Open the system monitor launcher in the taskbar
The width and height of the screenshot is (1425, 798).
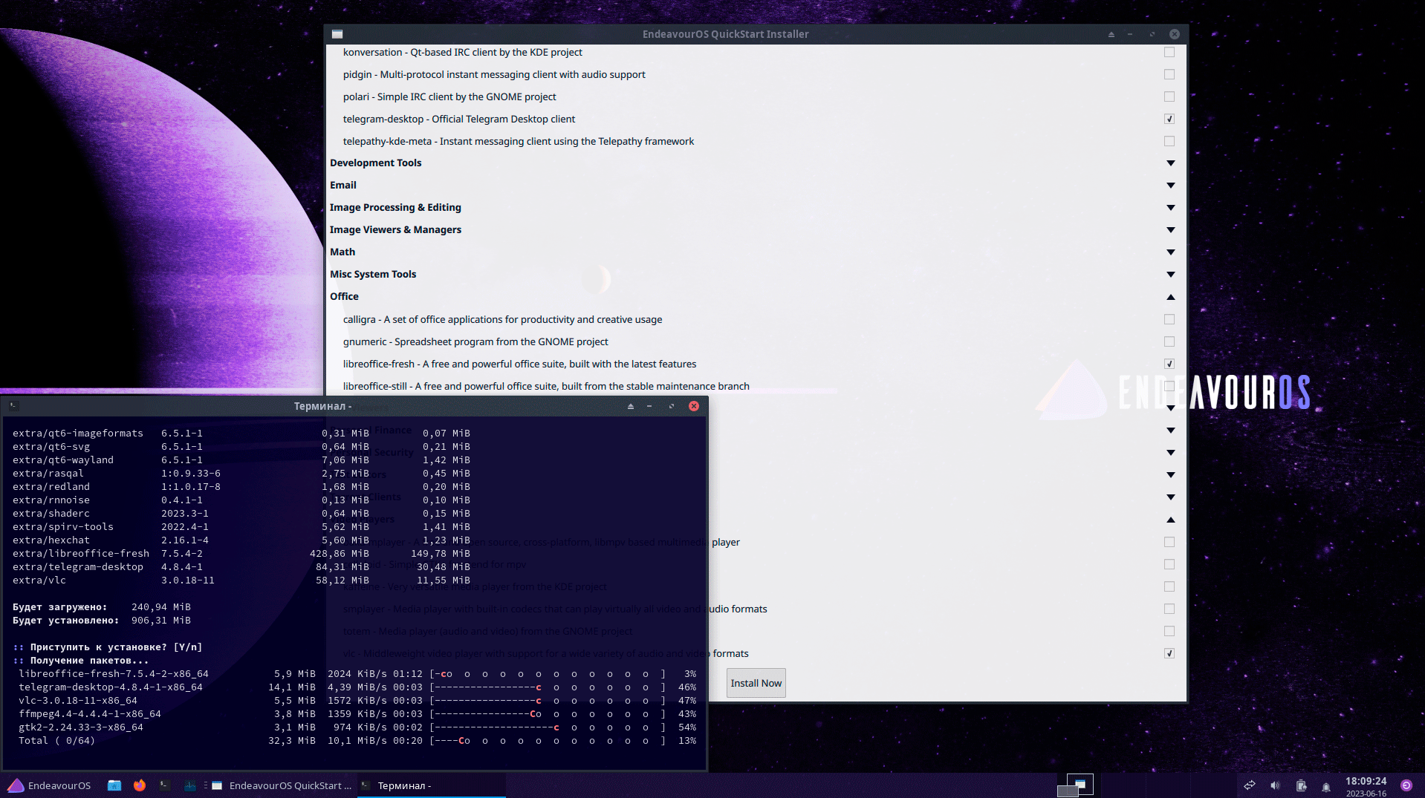(x=190, y=785)
